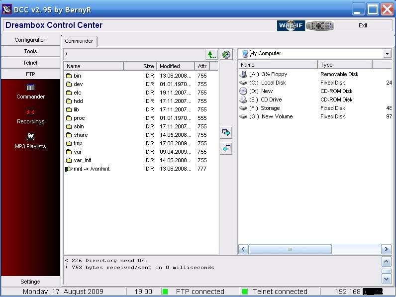Sort remote list by Modified column
Viewport: 396px width, 297px height.
click(176, 66)
